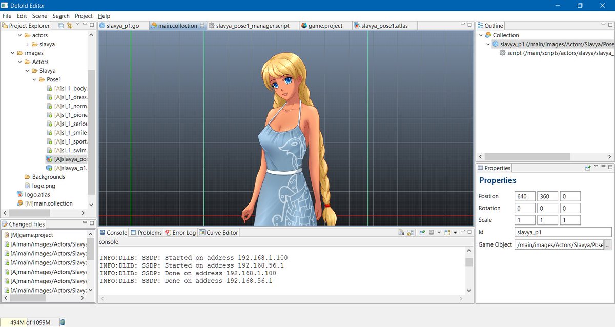Collapse slavya_p1 node in Outline
The width and height of the screenshot is (615, 327).
[488, 44]
